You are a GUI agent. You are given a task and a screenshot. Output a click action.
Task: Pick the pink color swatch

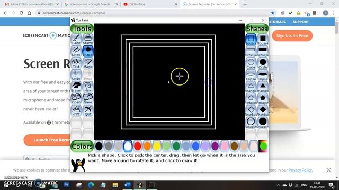click(225, 146)
